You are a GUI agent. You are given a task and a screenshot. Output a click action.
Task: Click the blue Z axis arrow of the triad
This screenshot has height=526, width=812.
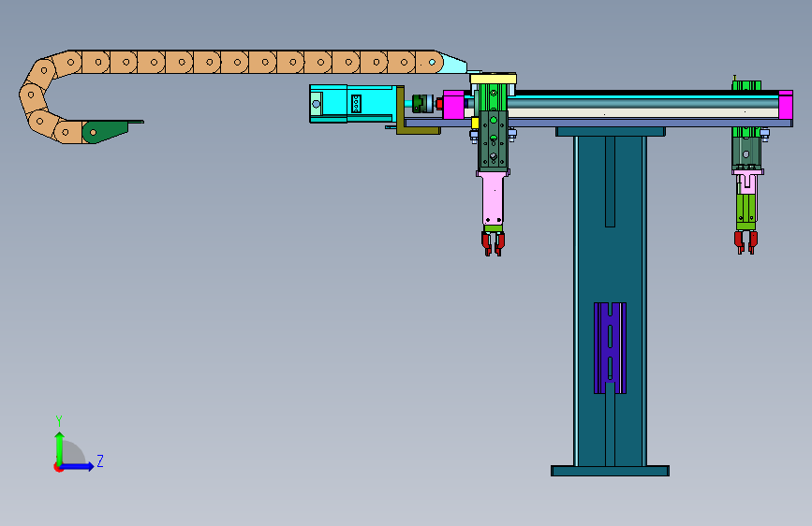(78, 466)
